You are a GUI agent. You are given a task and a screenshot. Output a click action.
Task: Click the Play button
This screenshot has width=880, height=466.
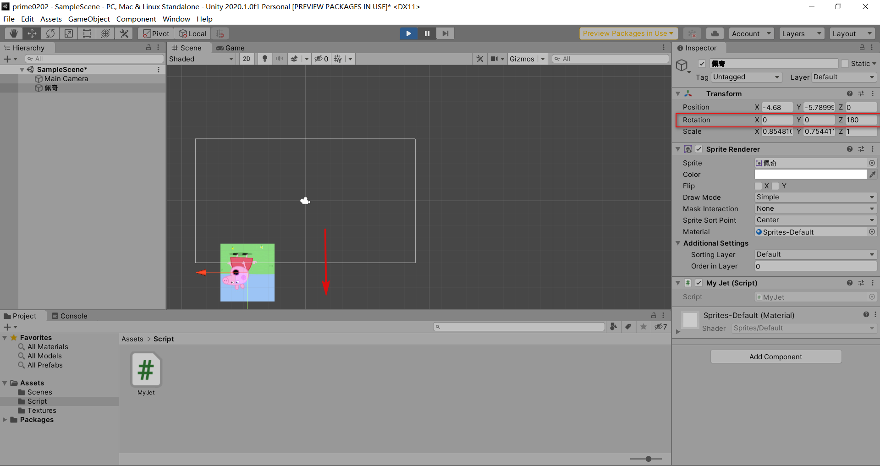point(408,33)
